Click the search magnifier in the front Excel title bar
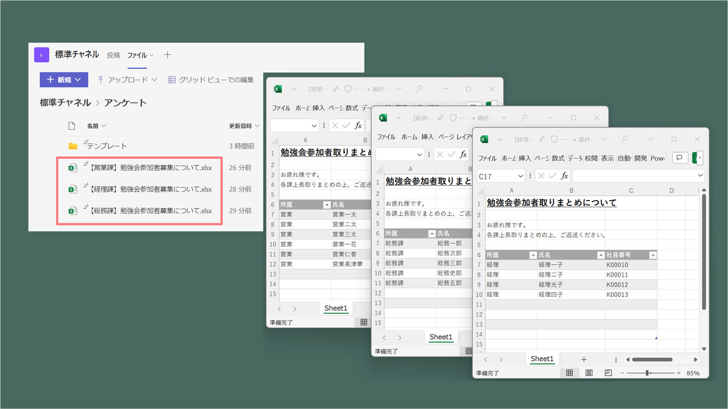The height and width of the screenshot is (409, 728). tap(625, 139)
